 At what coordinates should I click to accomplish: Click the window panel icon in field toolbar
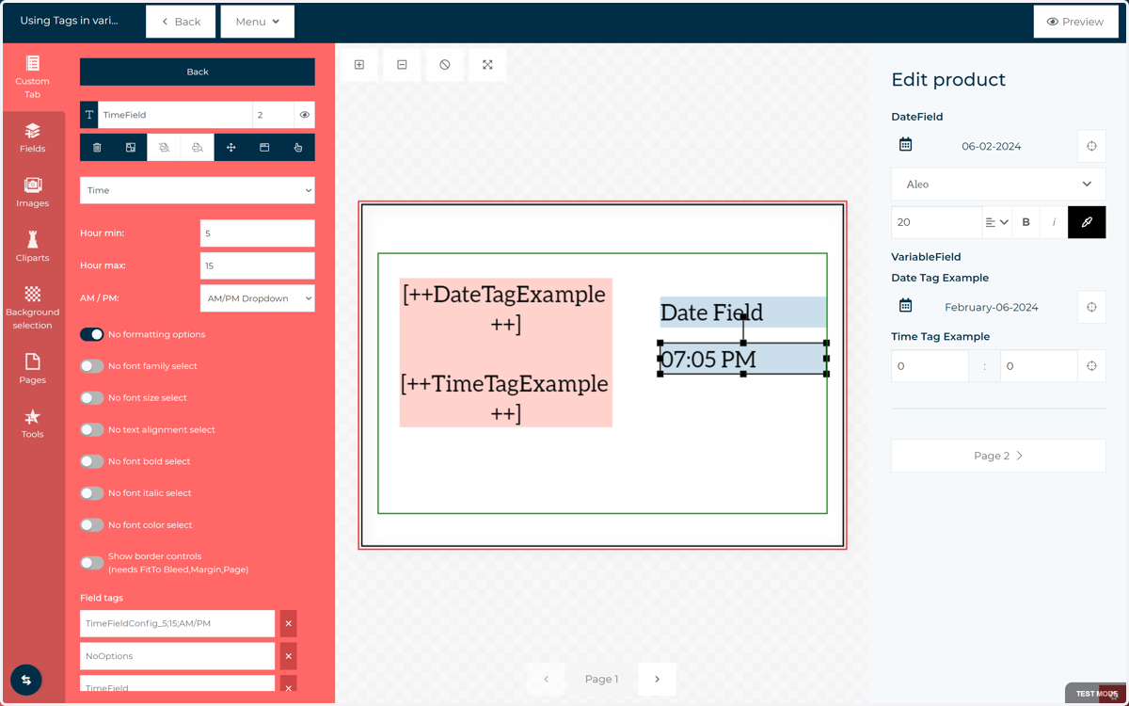[264, 148]
